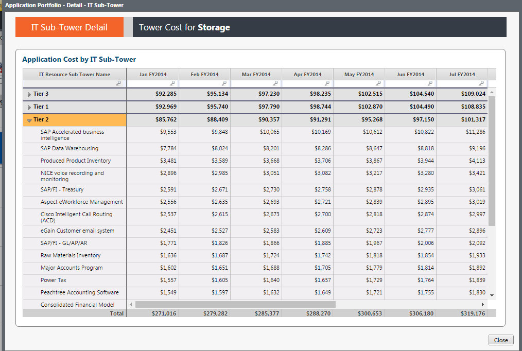Expand the Tier 3 row
Viewport: 522px width, 351px height.
pos(29,95)
